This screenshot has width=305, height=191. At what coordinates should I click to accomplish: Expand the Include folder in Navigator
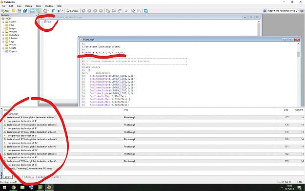pos(3,32)
